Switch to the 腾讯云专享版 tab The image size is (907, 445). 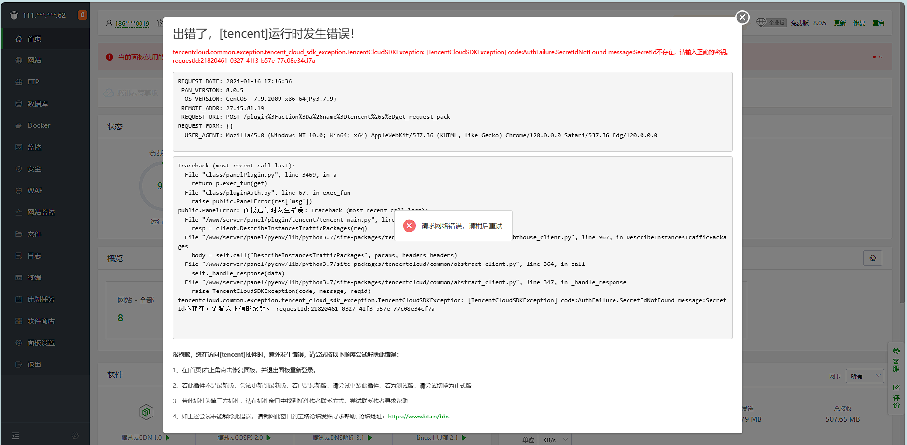pyautogui.click(x=131, y=92)
